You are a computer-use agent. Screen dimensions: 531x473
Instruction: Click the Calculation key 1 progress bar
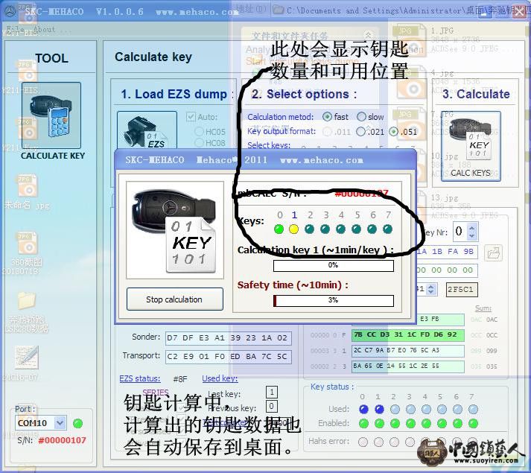click(334, 266)
